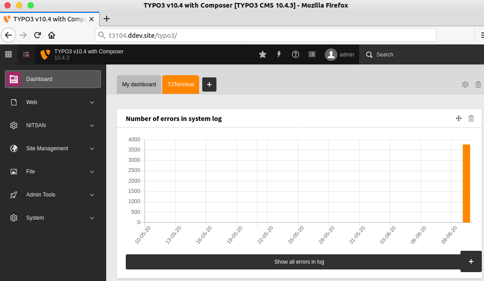This screenshot has width=484, height=281.
Task: Click the module menu grid icon
Action: click(8, 54)
